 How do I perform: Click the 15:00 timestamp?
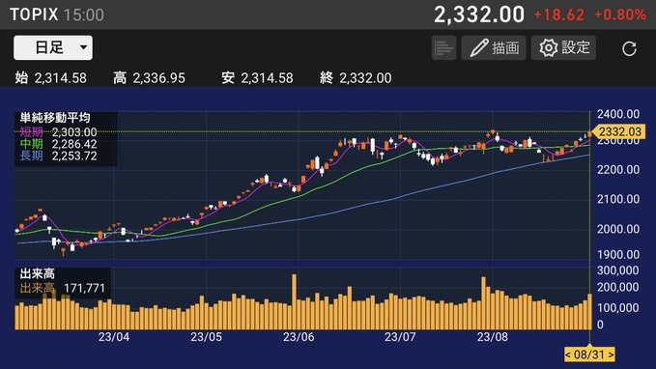[84, 15]
